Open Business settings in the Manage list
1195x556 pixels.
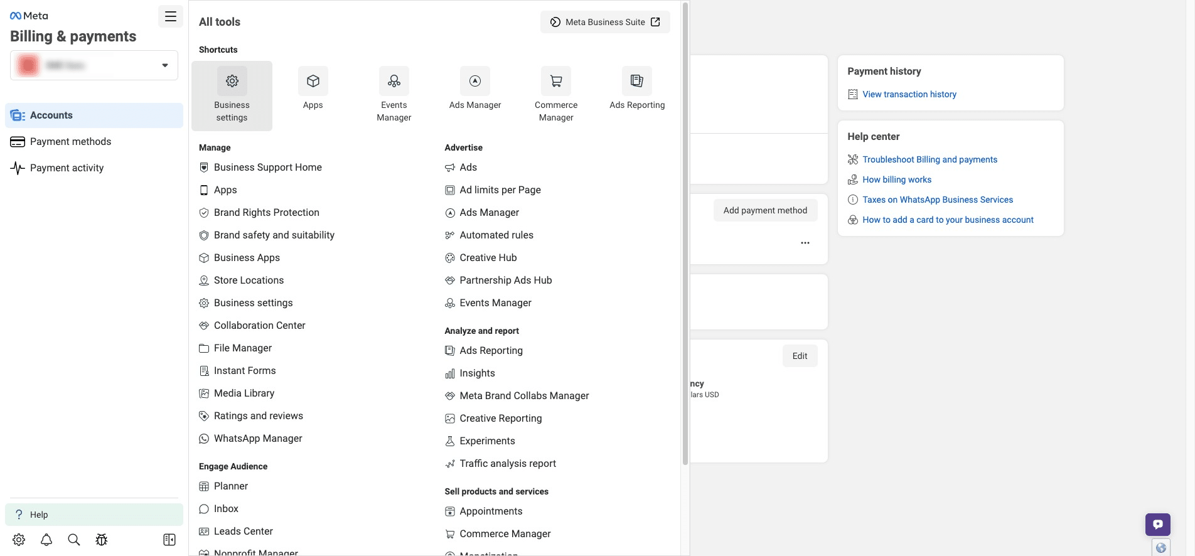(x=245, y=303)
